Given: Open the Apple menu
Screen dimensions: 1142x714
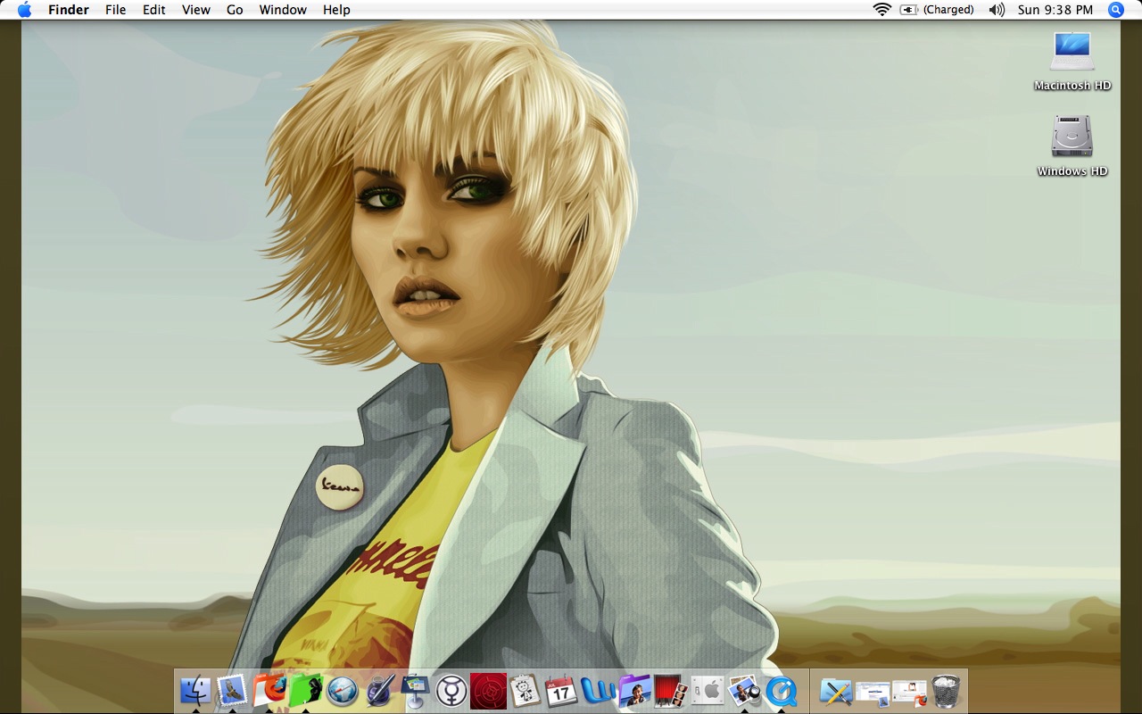Looking at the screenshot, I should click(x=24, y=10).
